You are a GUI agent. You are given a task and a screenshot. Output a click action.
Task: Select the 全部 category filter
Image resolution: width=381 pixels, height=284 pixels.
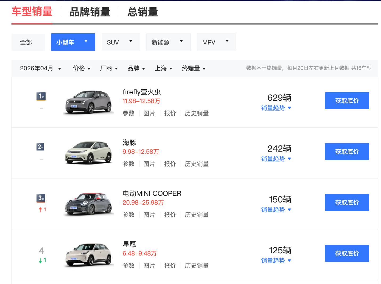(x=28, y=42)
